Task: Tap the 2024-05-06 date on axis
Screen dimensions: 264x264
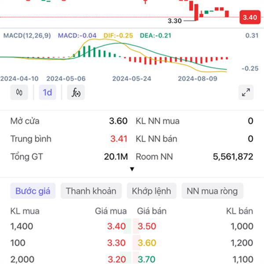Action: (x=66, y=79)
